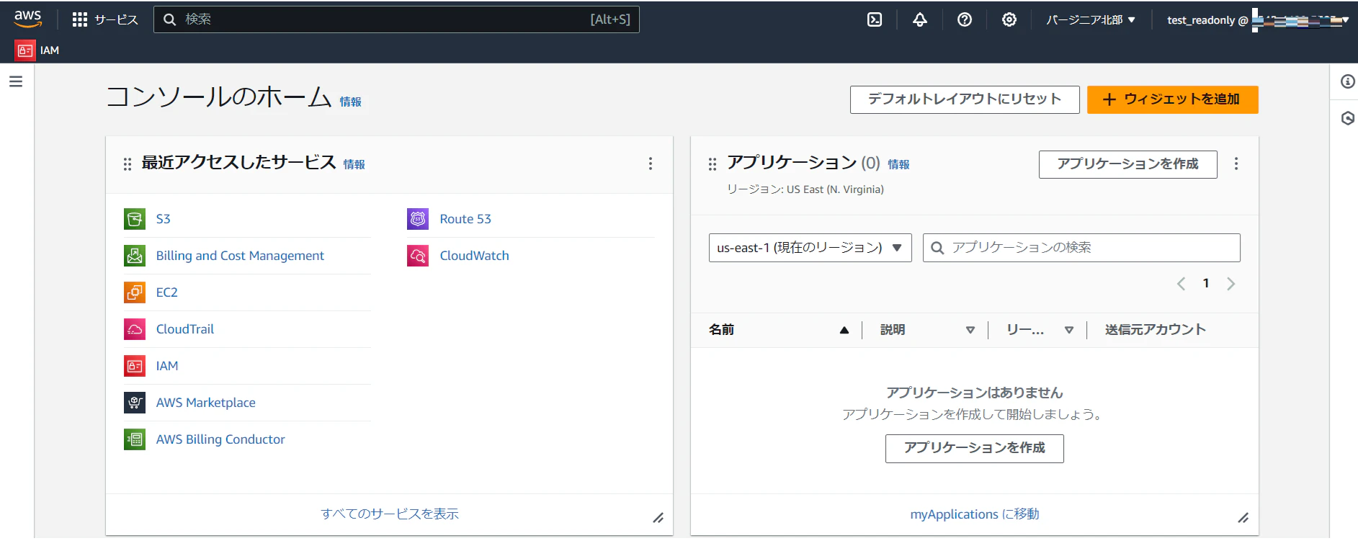Image resolution: width=1358 pixels, height=546 pixels.
Task: Expand the us-east-1 region dropdown
Action: (810, 248)
